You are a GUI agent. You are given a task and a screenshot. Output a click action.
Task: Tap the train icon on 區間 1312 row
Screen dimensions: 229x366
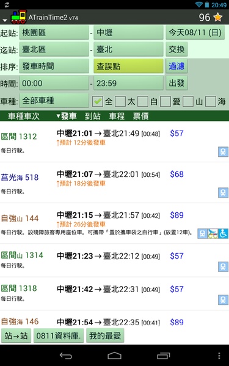(x=223, y=152)
